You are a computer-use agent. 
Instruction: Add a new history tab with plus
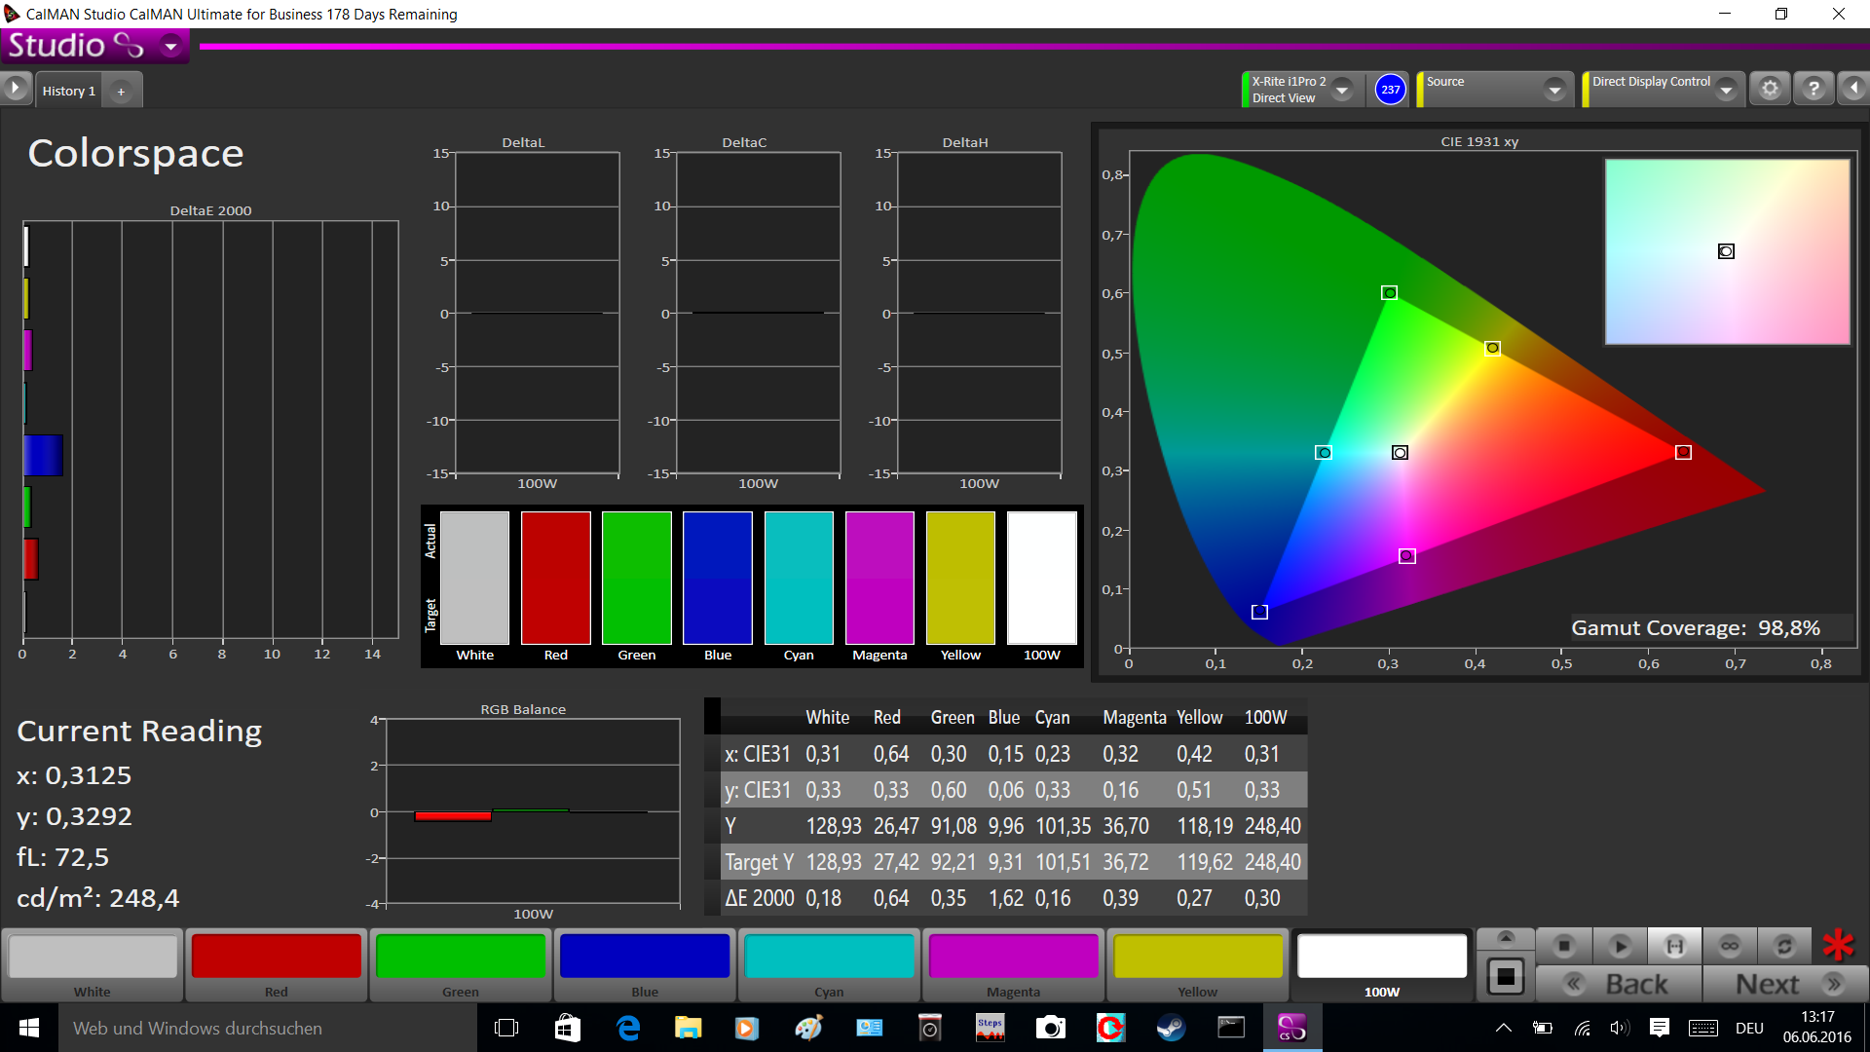click(x=121, y=91)
